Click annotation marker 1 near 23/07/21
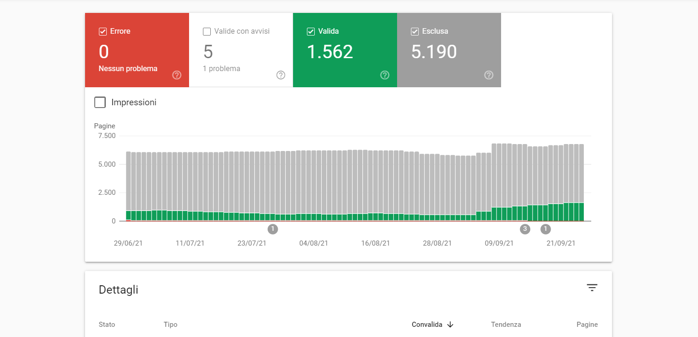Screen dimensions: 698x337 273,229
